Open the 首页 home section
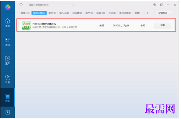The width and height of the screenshot is (181, 119). coord(8,23)
